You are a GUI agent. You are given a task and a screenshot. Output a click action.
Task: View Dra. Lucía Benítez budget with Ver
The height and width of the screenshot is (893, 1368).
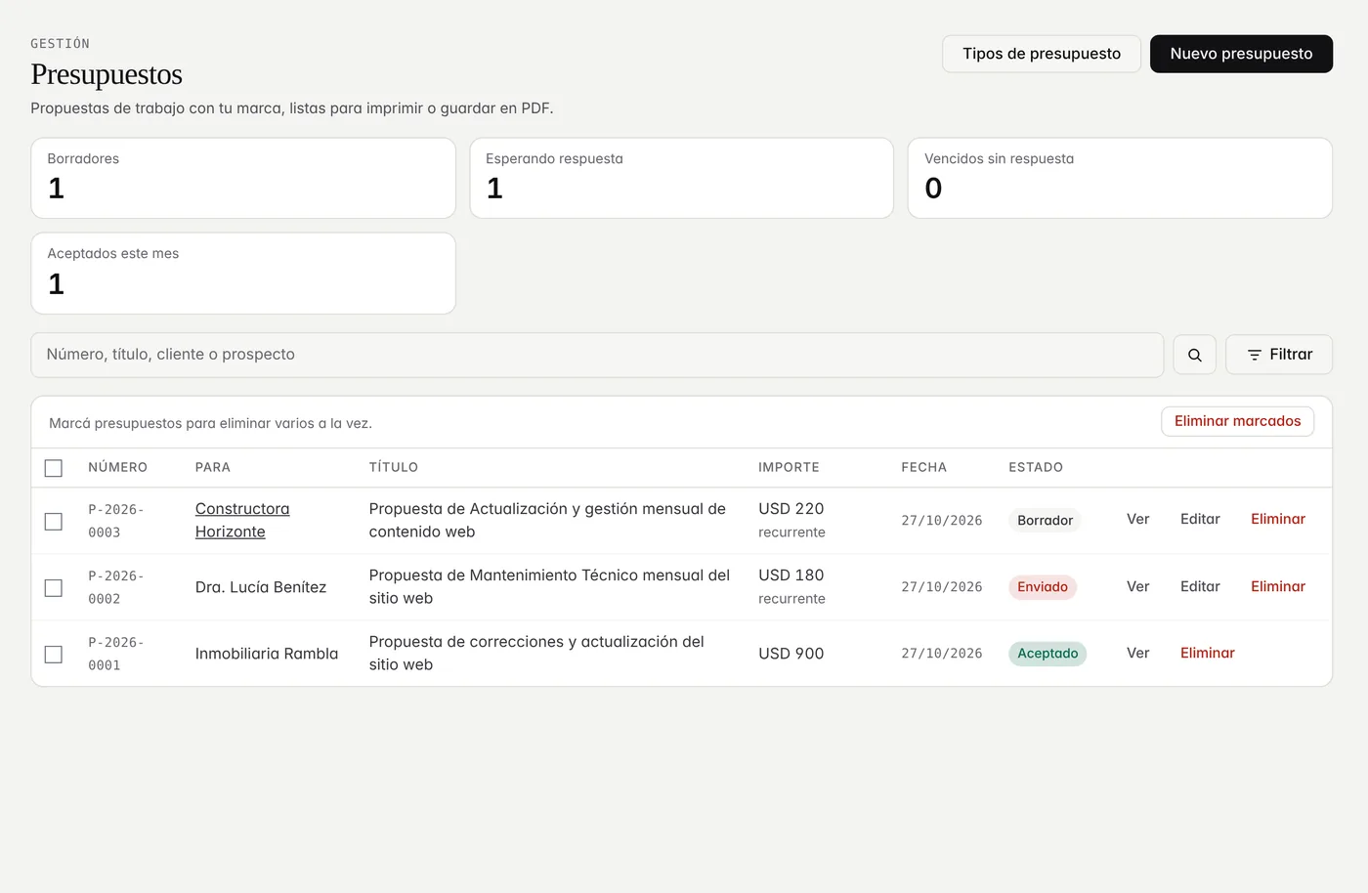[1137, 586]
